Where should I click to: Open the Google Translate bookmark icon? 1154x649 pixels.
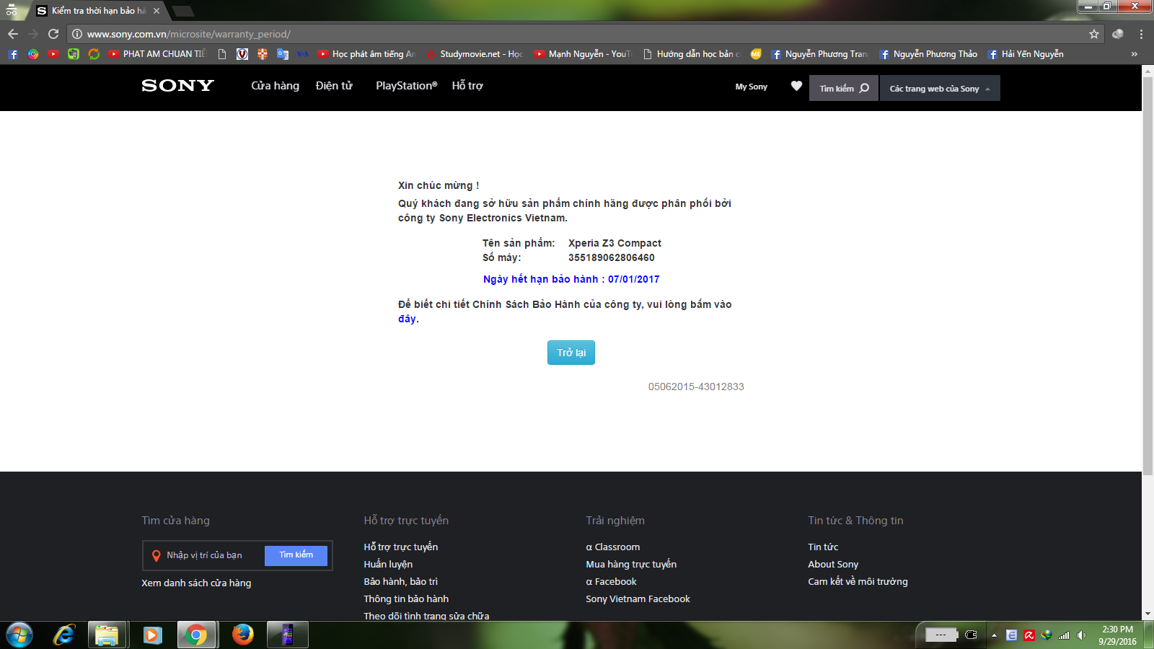283,54
